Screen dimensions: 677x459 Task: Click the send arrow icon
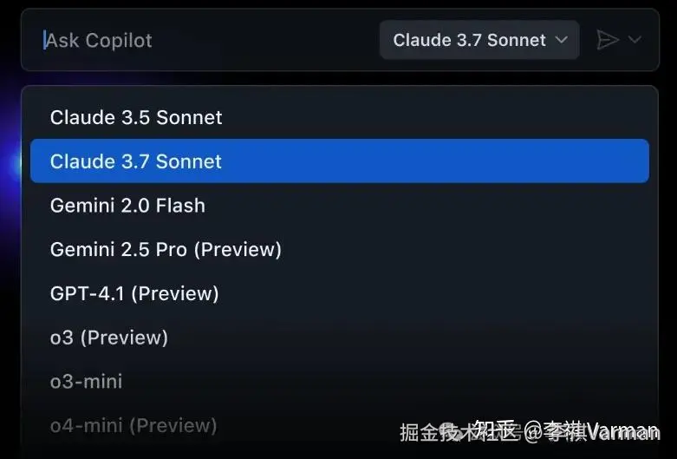pos(608,40)
